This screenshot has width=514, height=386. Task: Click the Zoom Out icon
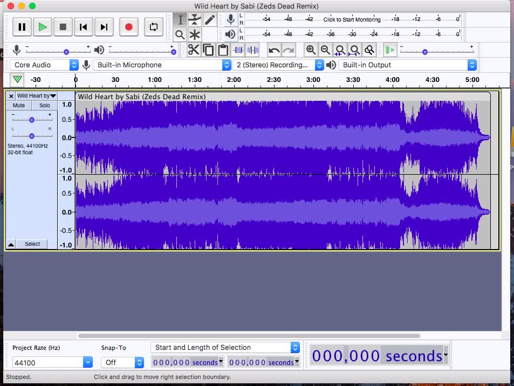[x=325, y=50]
